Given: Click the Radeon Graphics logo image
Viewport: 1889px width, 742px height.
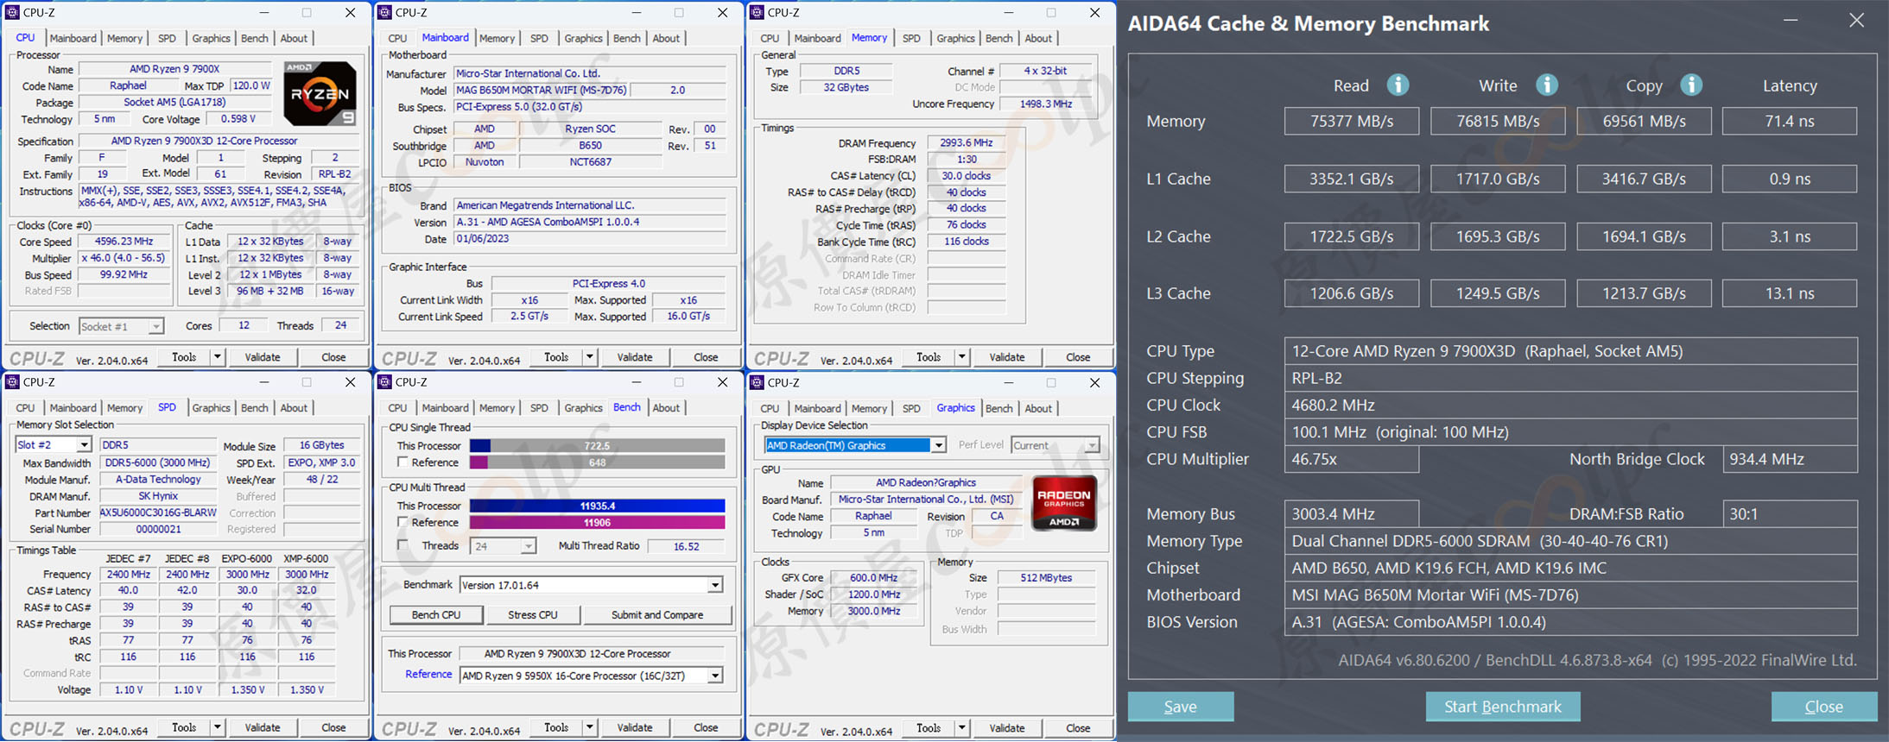Looking at the screenshot, I should (x=1064, y=503).
